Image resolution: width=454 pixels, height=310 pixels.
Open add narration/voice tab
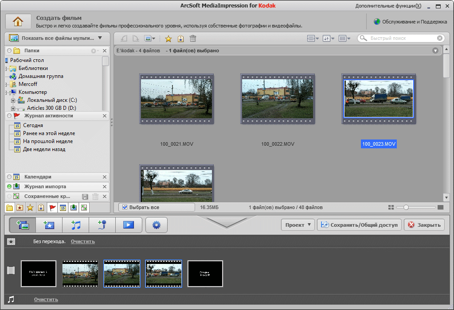[x=102, y=225]
